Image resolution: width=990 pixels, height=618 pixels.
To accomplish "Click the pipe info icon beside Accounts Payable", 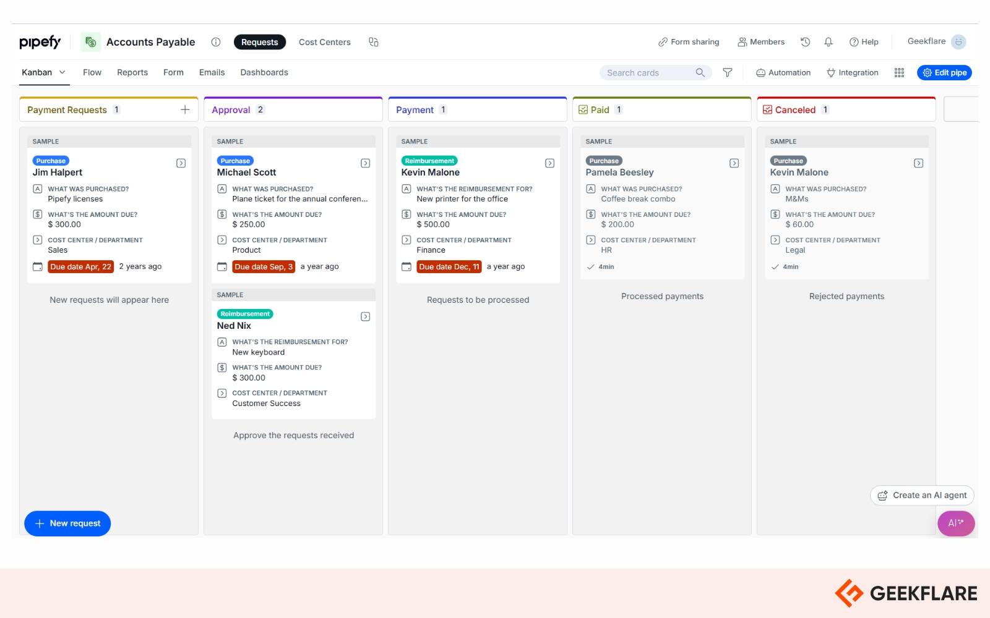I will click(x=216, y=42).
